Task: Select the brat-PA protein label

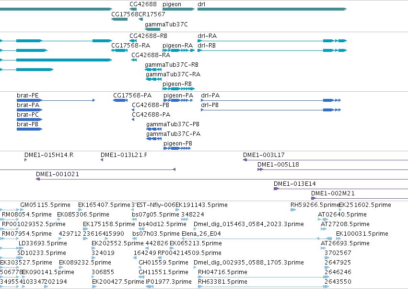Action: (x=28, y=105)
